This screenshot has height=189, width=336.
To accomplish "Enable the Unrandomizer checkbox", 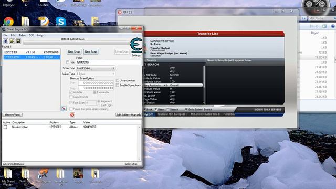I will point(118,80).
